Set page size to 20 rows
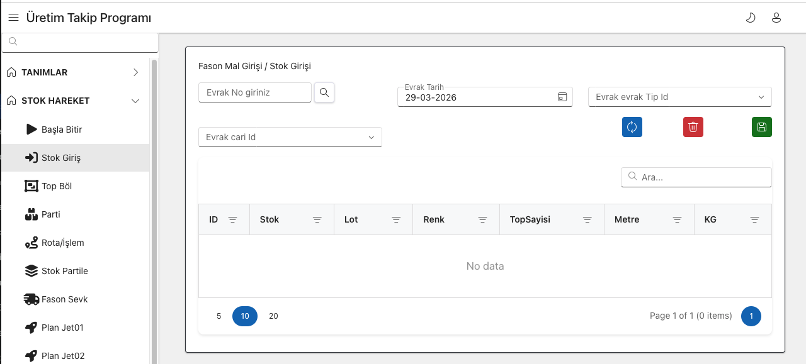 pos(273,316)
